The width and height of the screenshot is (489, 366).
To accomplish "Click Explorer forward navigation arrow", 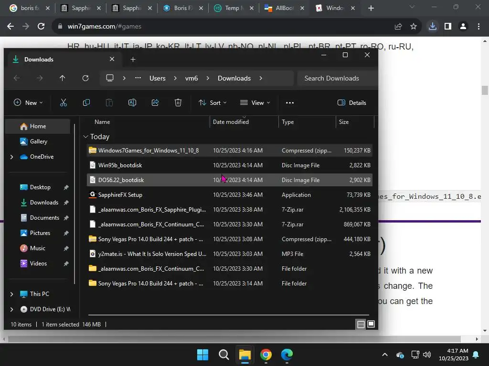I will [x=40, y=78].
